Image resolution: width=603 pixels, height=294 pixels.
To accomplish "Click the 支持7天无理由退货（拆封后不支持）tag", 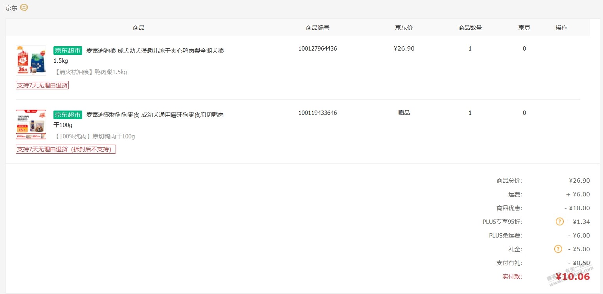I will [x=66, y=149].
